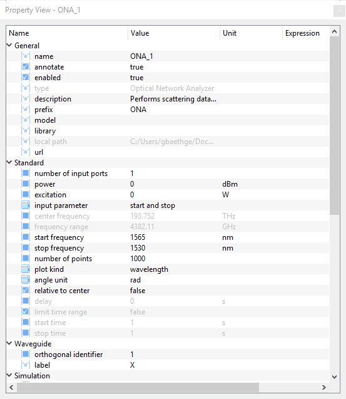Toggle the enabled checkbox
This screenshot has width=346, height=399.
click(x=26, y=78)
